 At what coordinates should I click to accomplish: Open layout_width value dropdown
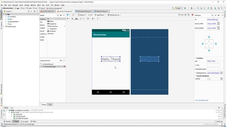point(219,24)
